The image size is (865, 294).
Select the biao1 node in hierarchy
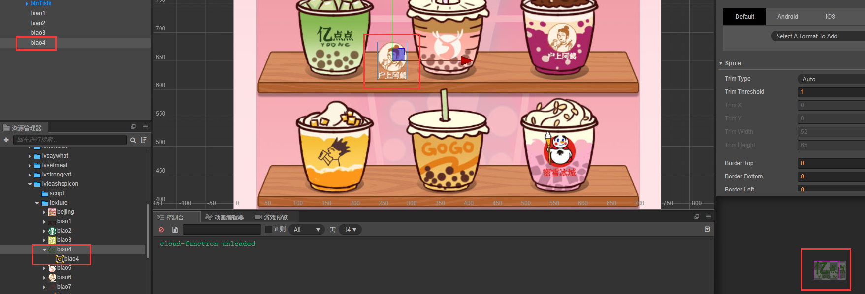point(38,13)
